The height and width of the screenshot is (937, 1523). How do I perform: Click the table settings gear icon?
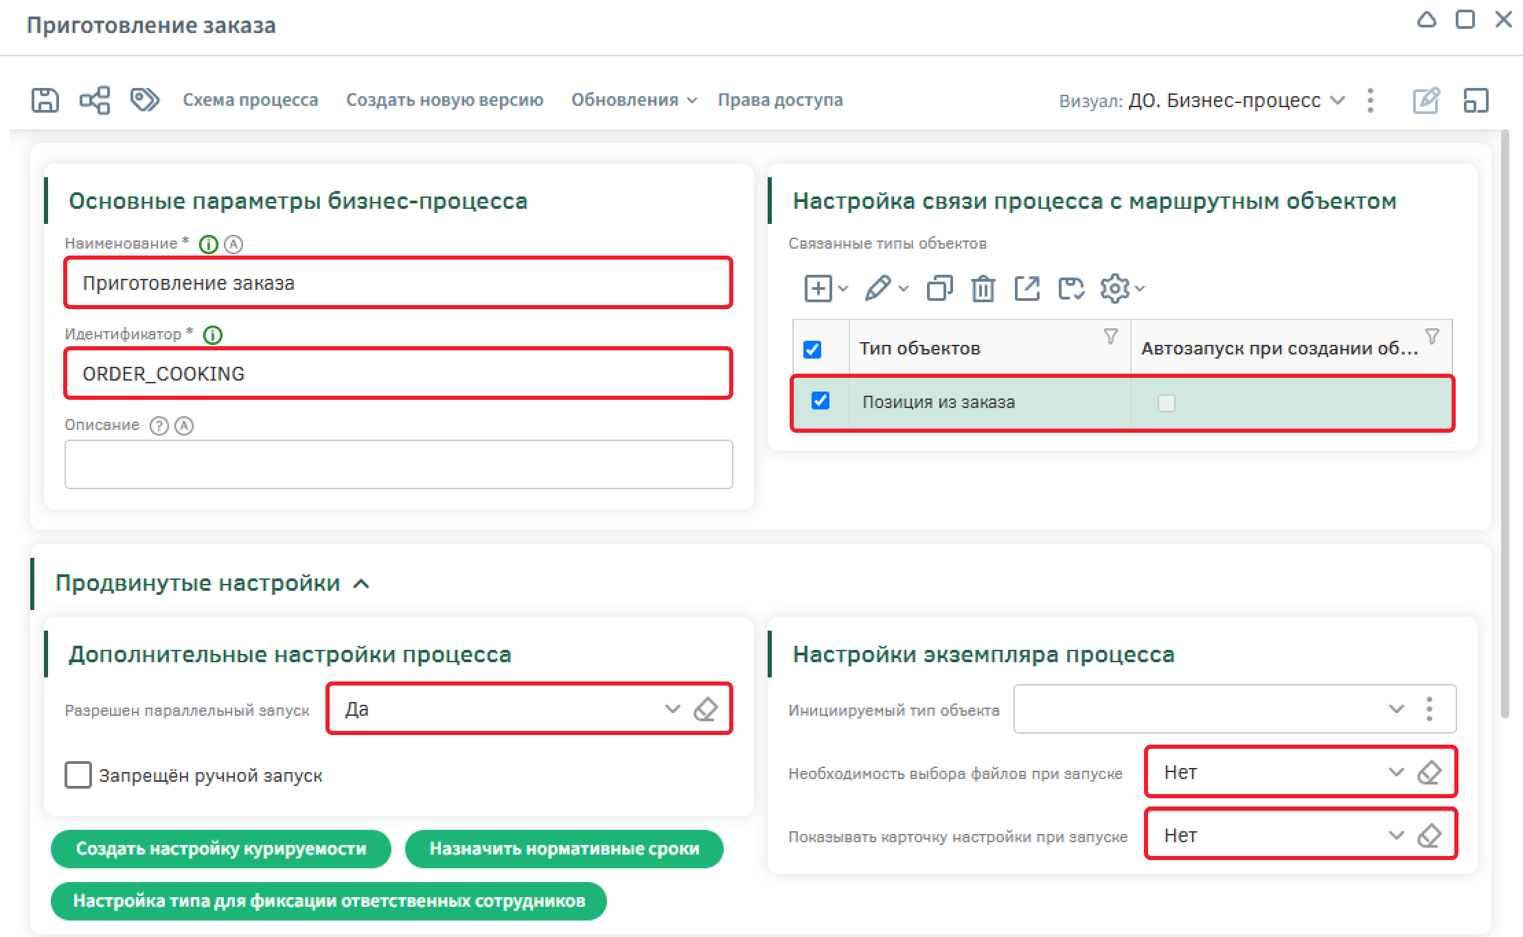click(x=1114, y=289)
